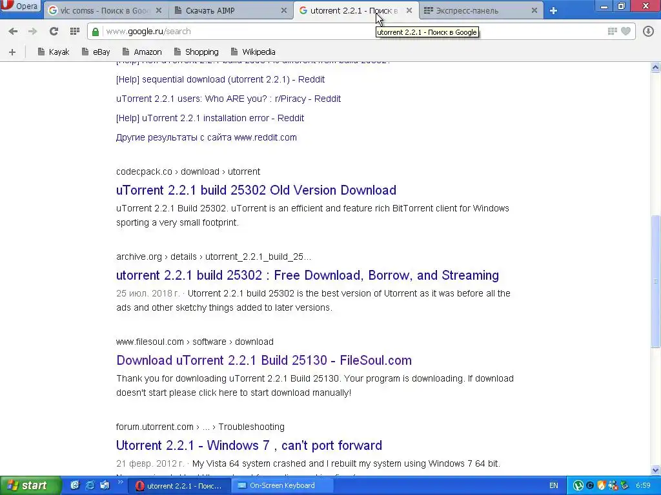This screenshot has width=661, height=495.
Task: Open 'uTorrent 2.2.1 users: Who ARE you?' link
Action: [229, 99]
